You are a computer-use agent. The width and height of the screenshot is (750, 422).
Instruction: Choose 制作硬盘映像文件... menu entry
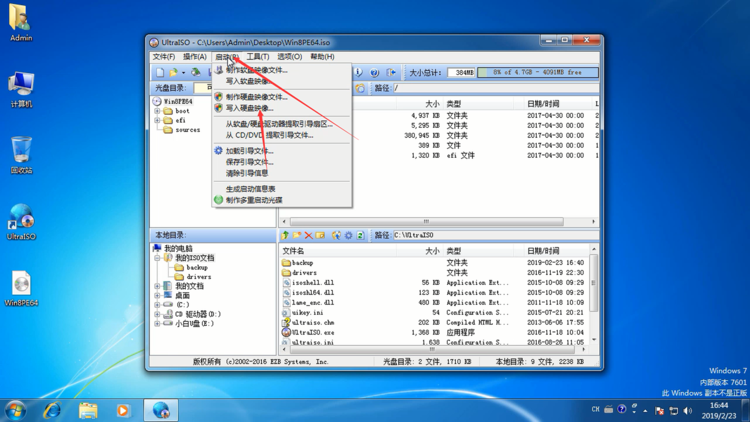pyautogui.click(x=281, y=97)
